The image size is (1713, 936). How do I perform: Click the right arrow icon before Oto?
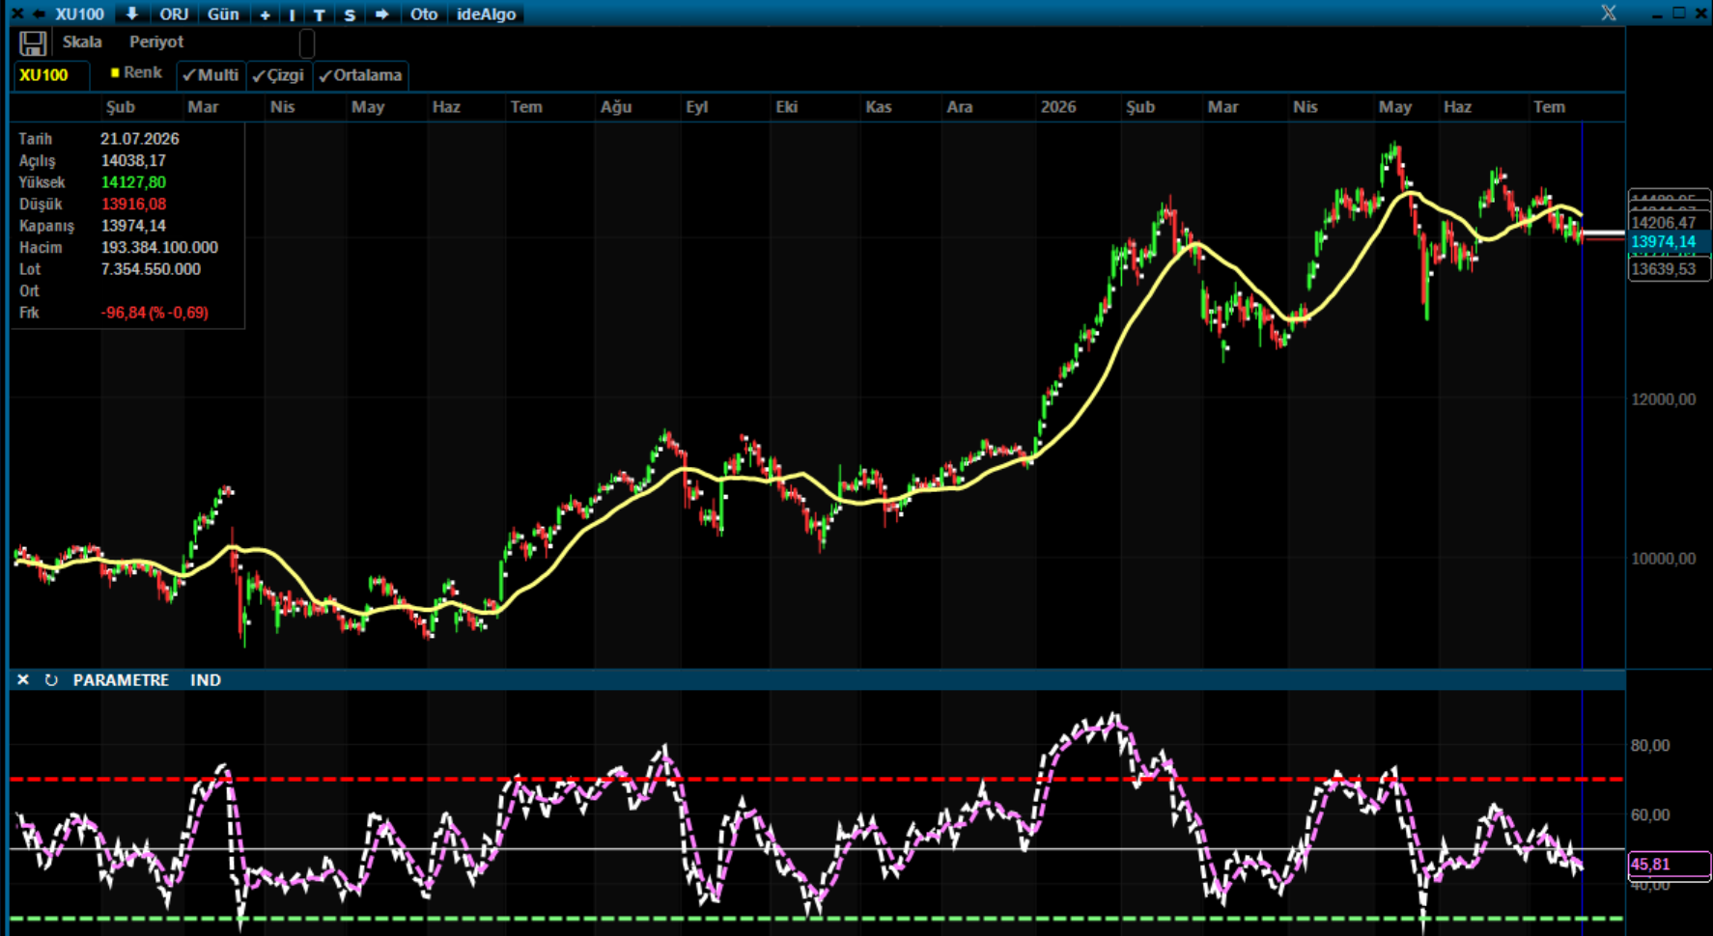382,14
